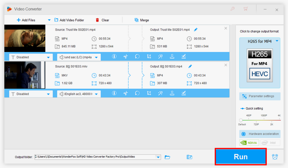Rotate video in BS S01E03 row
Viewport: 288px width, 168px height.
click(x=137, y=93)
